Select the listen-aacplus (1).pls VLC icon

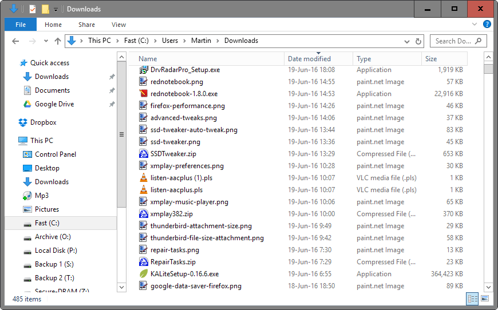pos(144,178)
